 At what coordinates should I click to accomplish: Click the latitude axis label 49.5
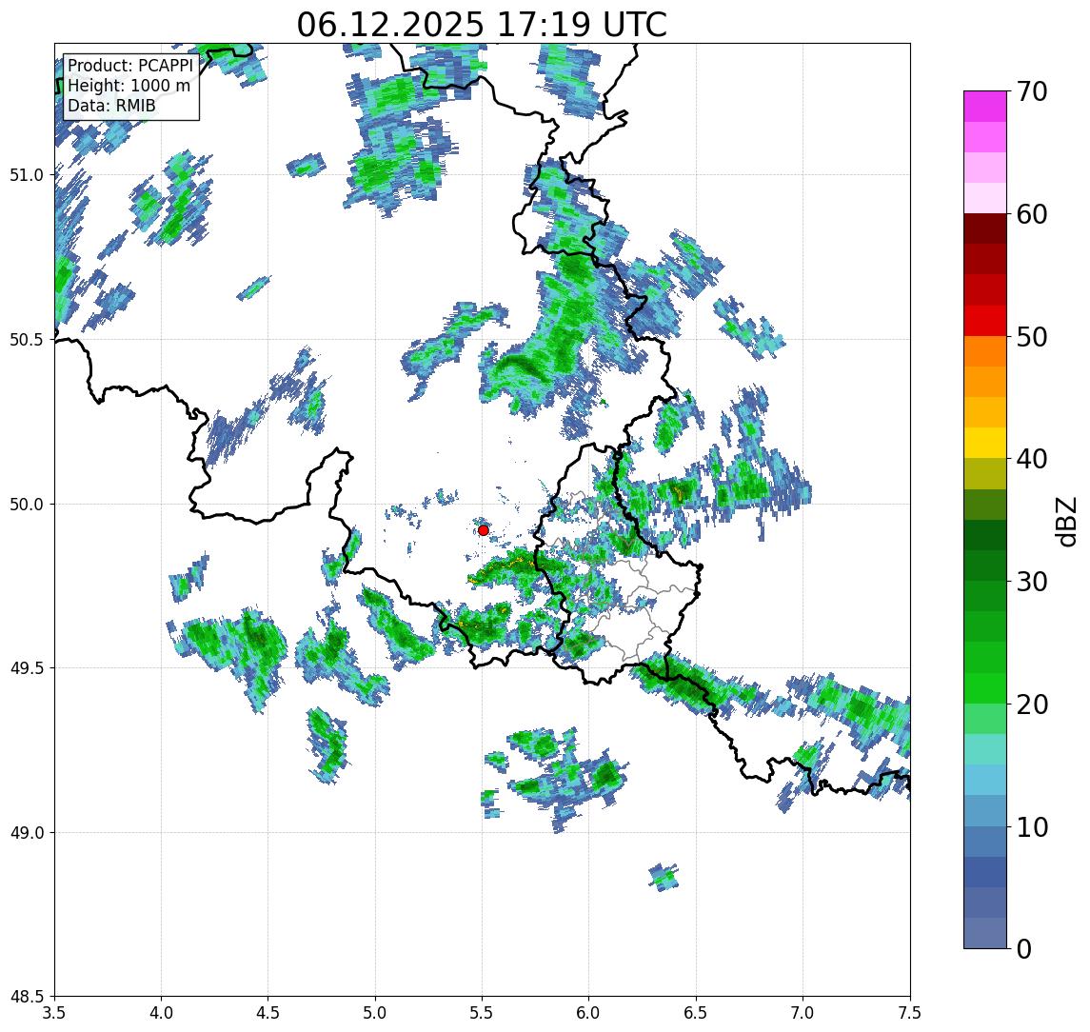27,668
